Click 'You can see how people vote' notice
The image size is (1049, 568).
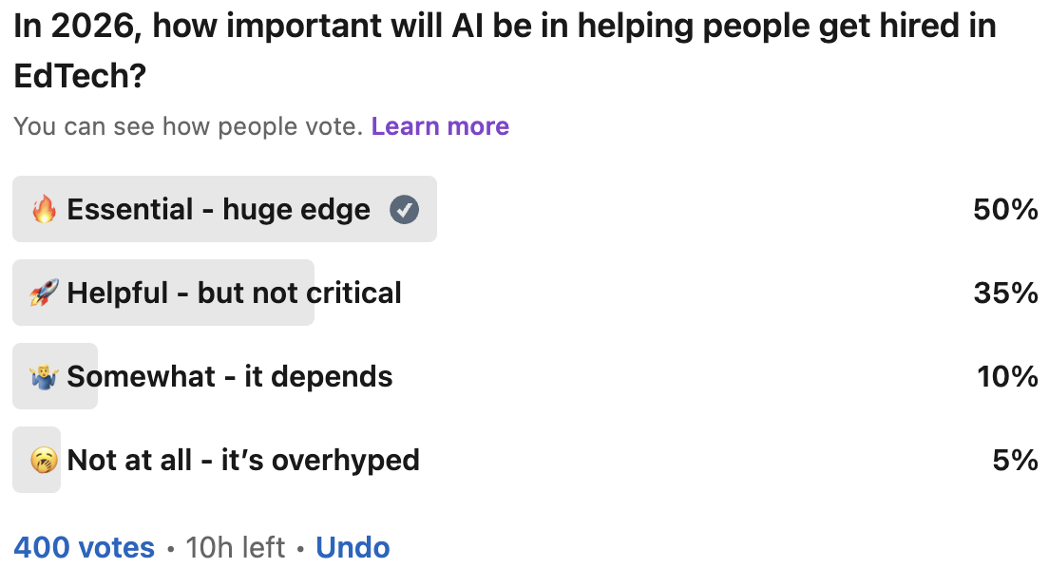coord(188,126)
